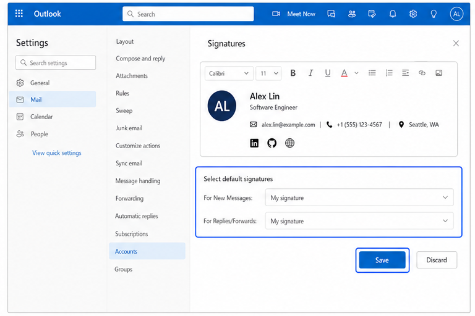Open Subscriptions settings

[132, 234]
